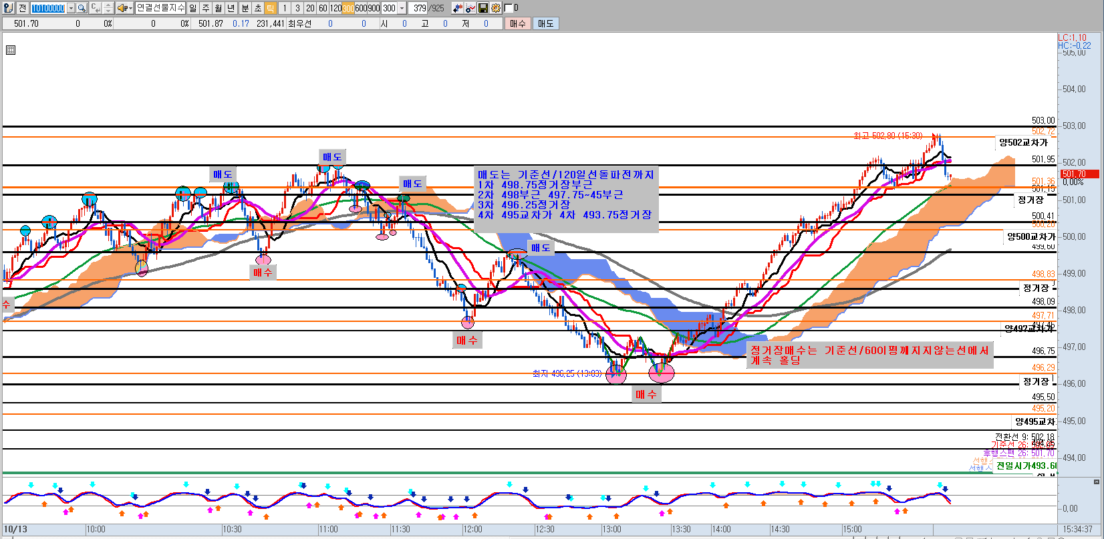Expand the speaker icon dropdown arrow
The width and height of the screenshot is (1104, 539).
tap(130, 8)
